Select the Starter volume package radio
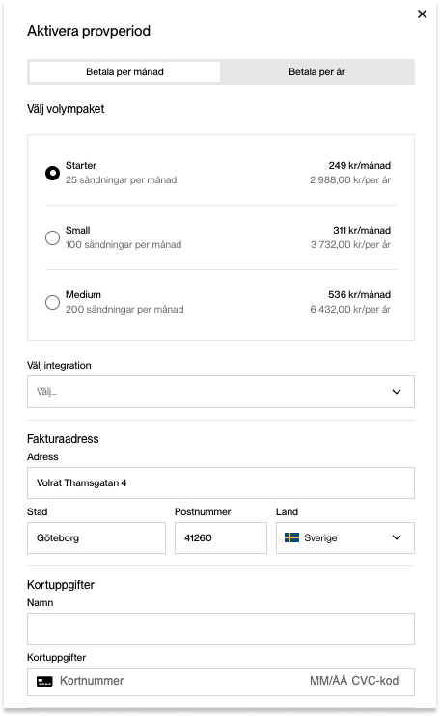Screen dimensions: 440x716 tap(52, 173)
